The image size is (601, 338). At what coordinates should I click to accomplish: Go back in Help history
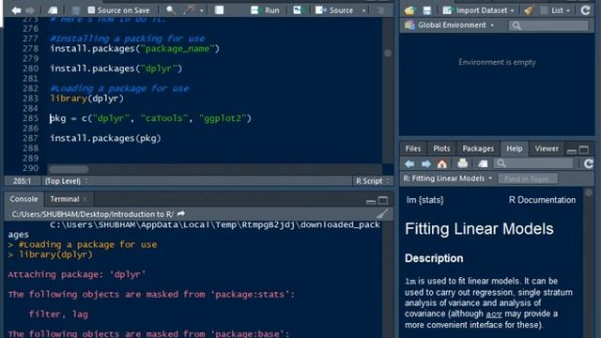coord(409,164)
